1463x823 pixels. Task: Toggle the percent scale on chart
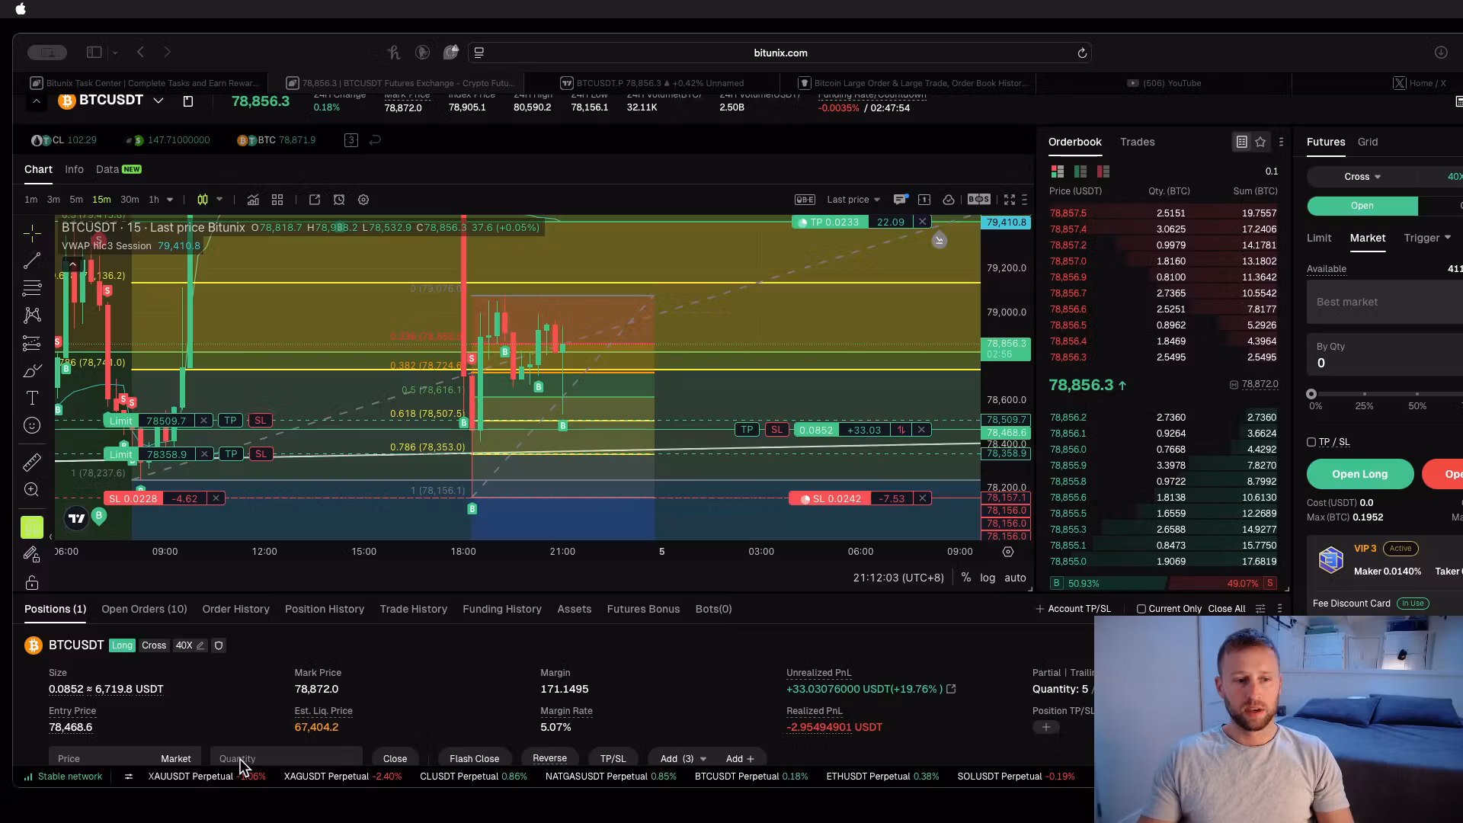tap(966, 578)
